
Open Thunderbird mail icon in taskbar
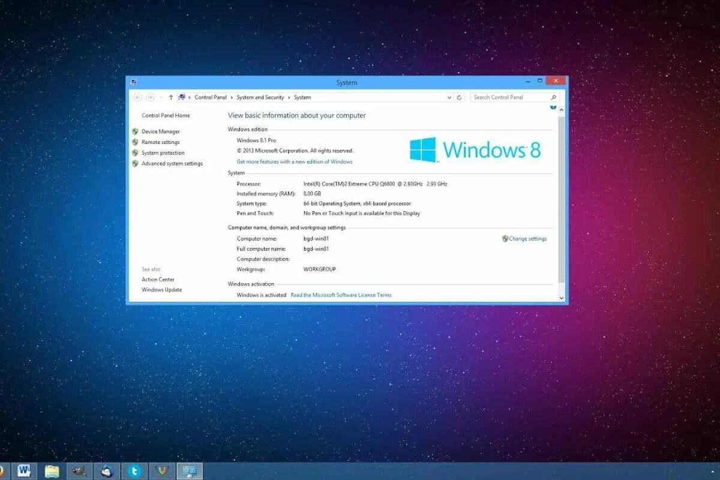pos(107,471)
